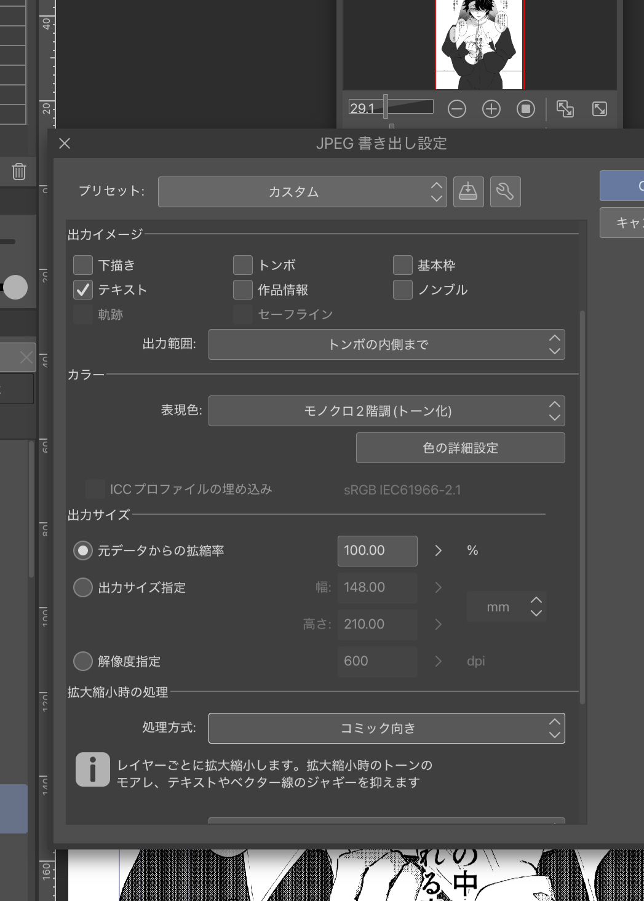
Task: Open the プリセット カスタム dropdown
Action: tap(302, 192)
